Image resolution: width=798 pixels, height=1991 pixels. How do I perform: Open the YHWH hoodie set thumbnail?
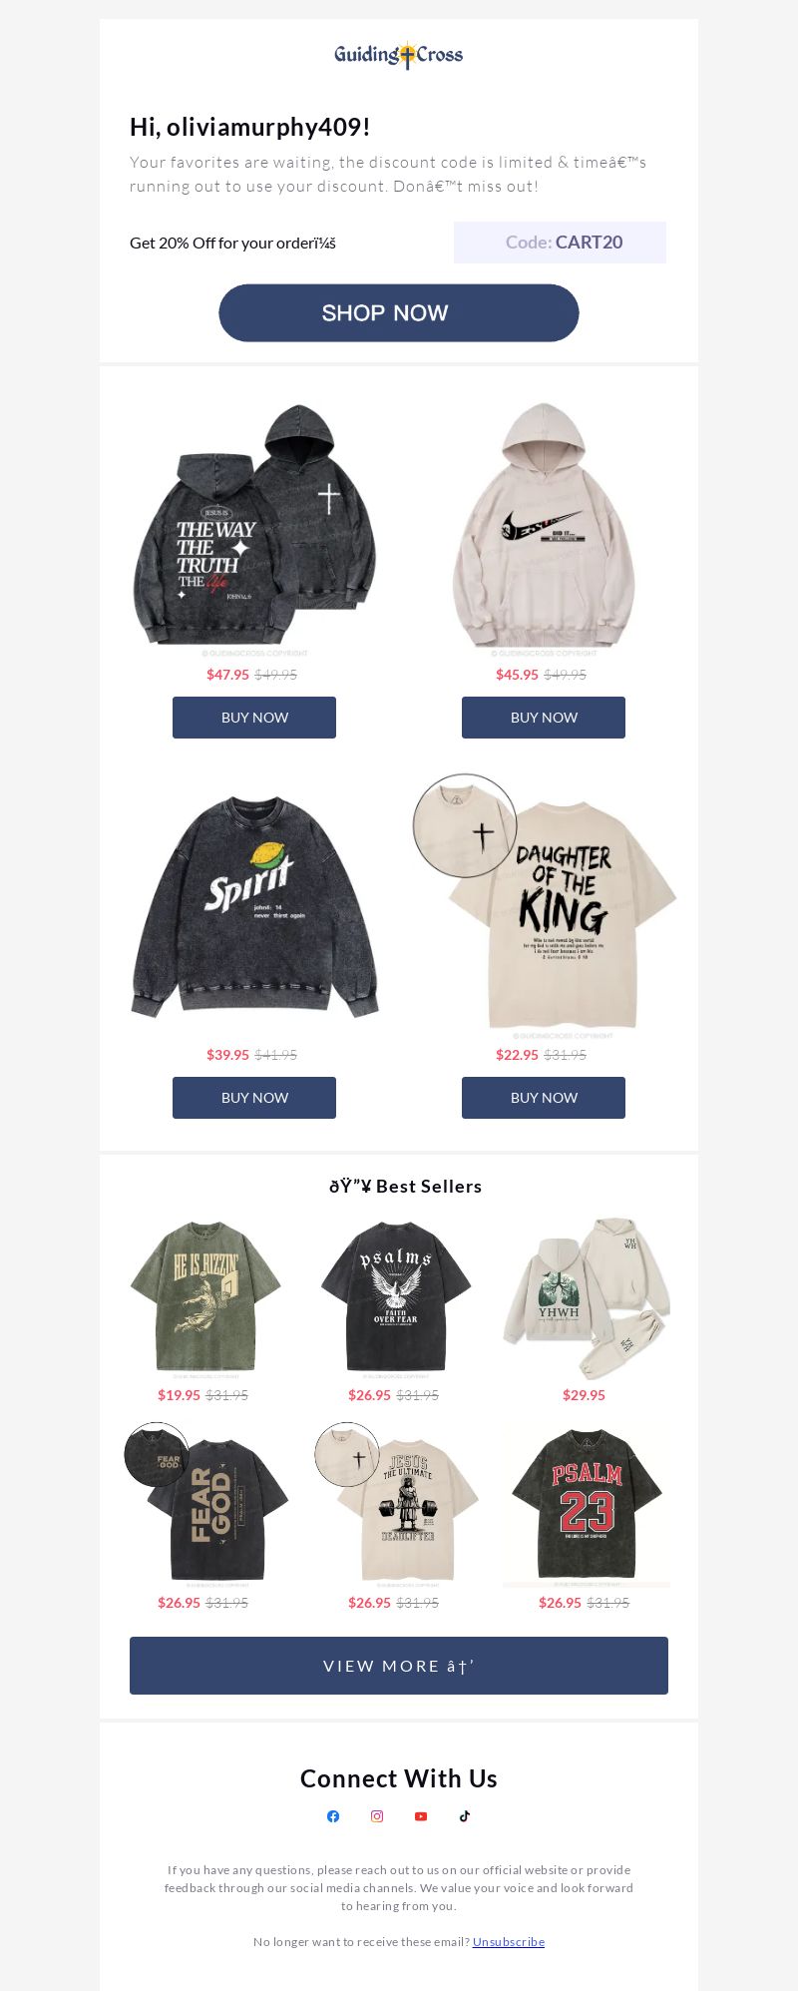[x=587, y=1297]
